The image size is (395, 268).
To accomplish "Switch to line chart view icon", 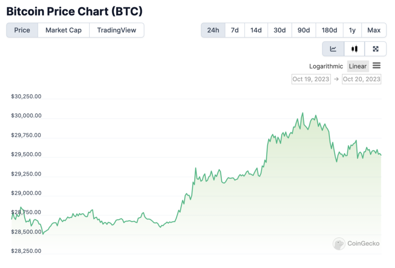I will (333, 49).
